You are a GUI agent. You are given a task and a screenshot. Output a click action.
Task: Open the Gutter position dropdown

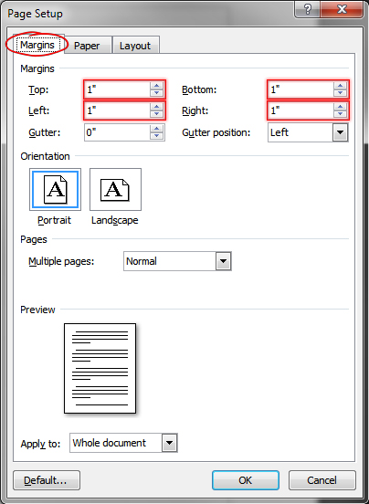[x=340, y=132]
